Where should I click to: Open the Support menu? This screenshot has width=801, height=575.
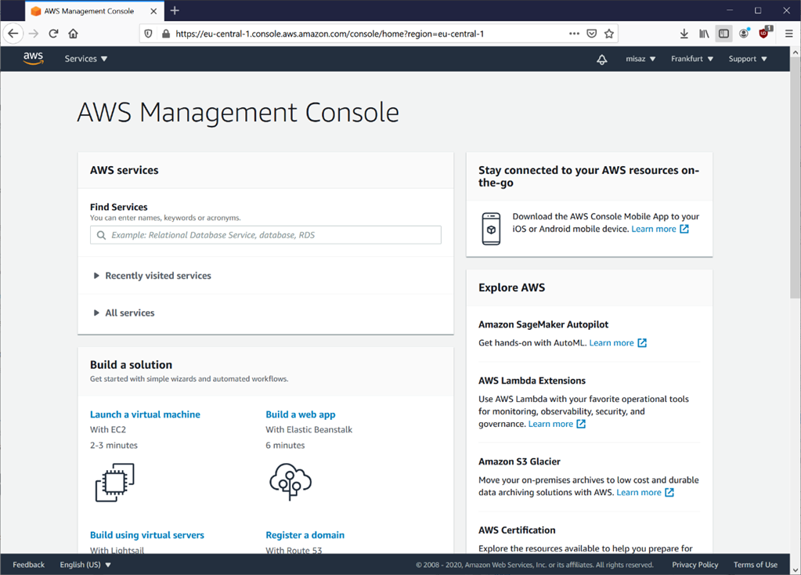pos(747,59)
